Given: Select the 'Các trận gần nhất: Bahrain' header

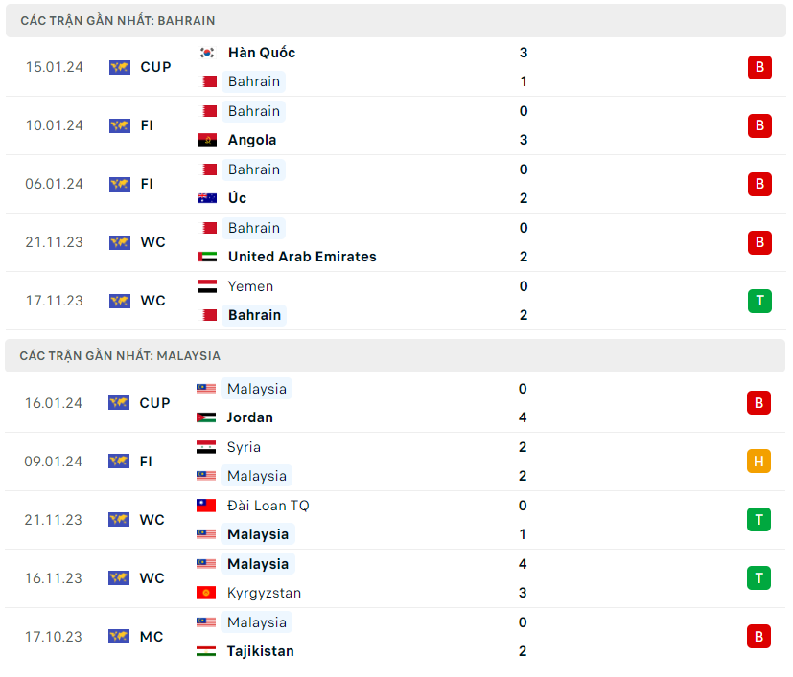Looking at the screenshot, I should 117,20.
